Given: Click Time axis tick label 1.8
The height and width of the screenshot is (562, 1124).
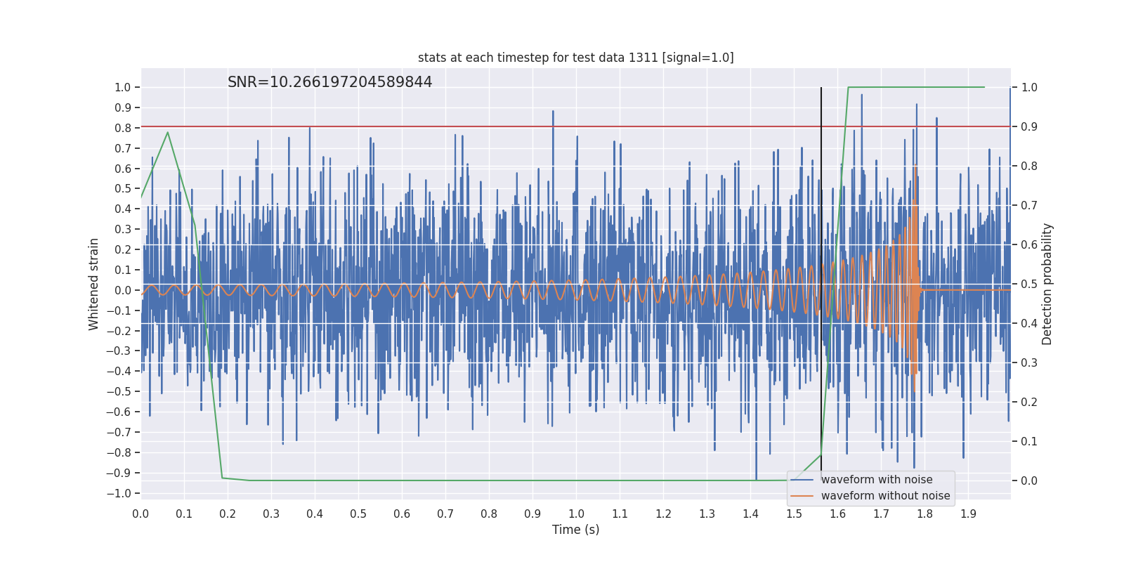Looking at the screenshot, I should tap(924, 514).
